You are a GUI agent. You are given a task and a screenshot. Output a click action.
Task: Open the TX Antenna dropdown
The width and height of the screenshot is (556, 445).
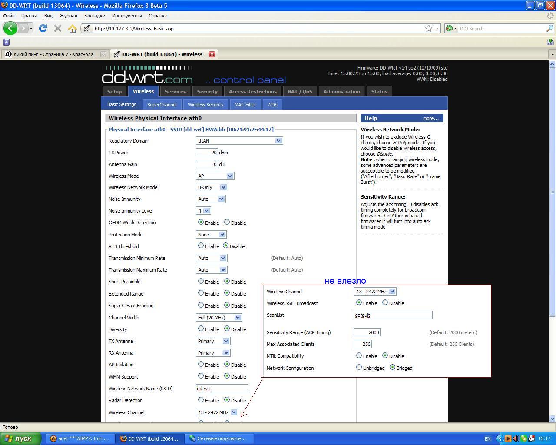[x=213, y=341]
